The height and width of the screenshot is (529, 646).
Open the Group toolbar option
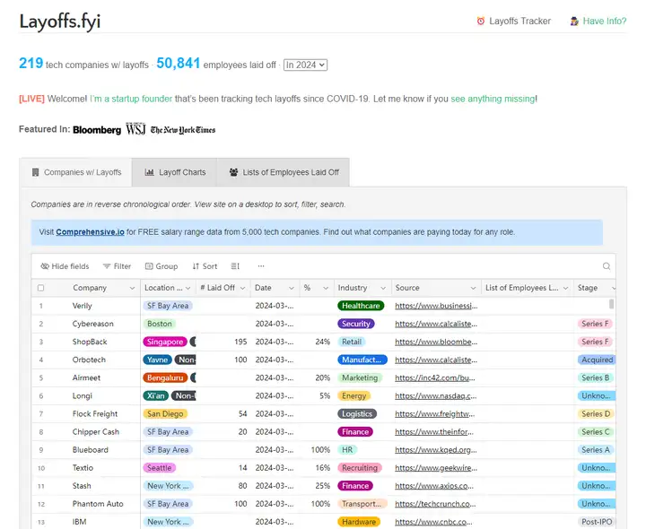161,266
